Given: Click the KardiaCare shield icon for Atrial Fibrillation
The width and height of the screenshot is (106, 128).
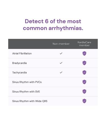Looking at the screenshot, I should point(84,53).
